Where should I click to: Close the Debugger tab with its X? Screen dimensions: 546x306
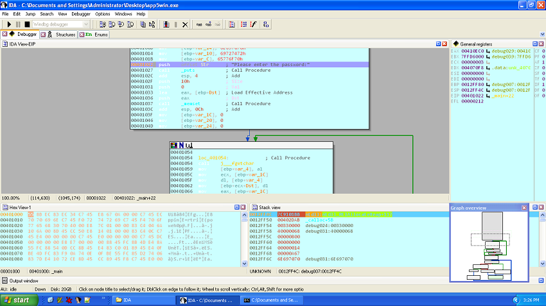[x=4, y=34]
